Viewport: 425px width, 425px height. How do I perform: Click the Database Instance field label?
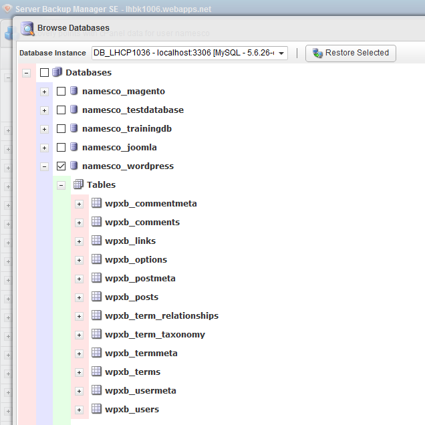point(53,53)
